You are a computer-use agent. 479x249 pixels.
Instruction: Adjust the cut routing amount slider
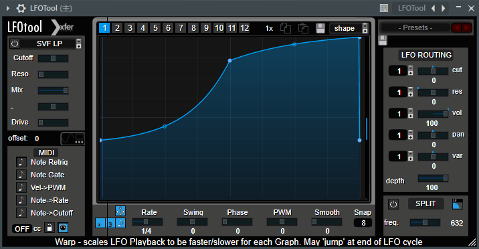click(x=433, y=71)
